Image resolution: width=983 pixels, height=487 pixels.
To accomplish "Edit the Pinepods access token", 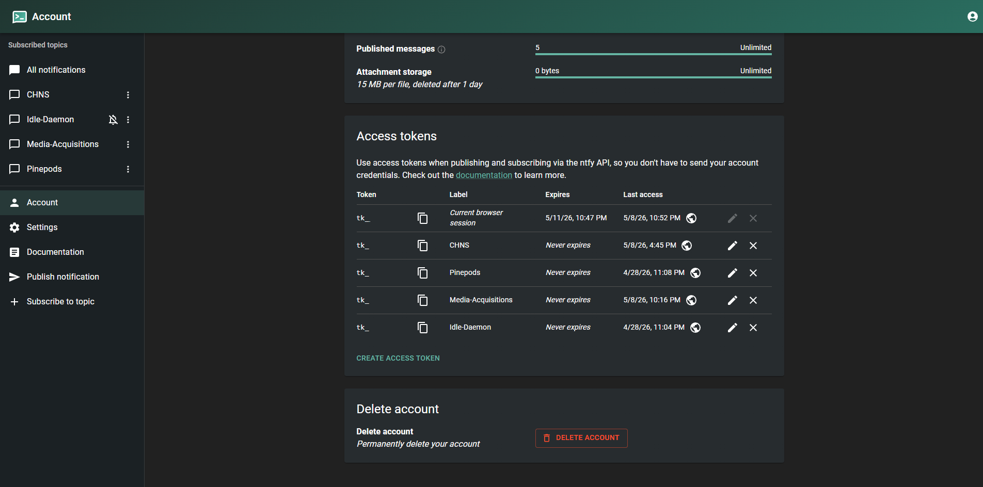I will [732, 273].
